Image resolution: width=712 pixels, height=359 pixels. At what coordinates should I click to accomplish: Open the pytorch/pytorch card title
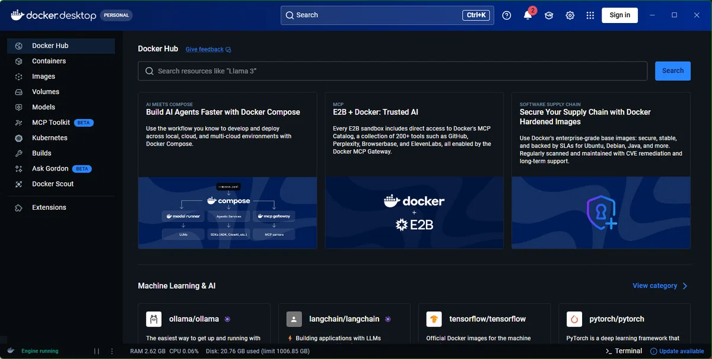pyautogui.click(x=616, y=319)
